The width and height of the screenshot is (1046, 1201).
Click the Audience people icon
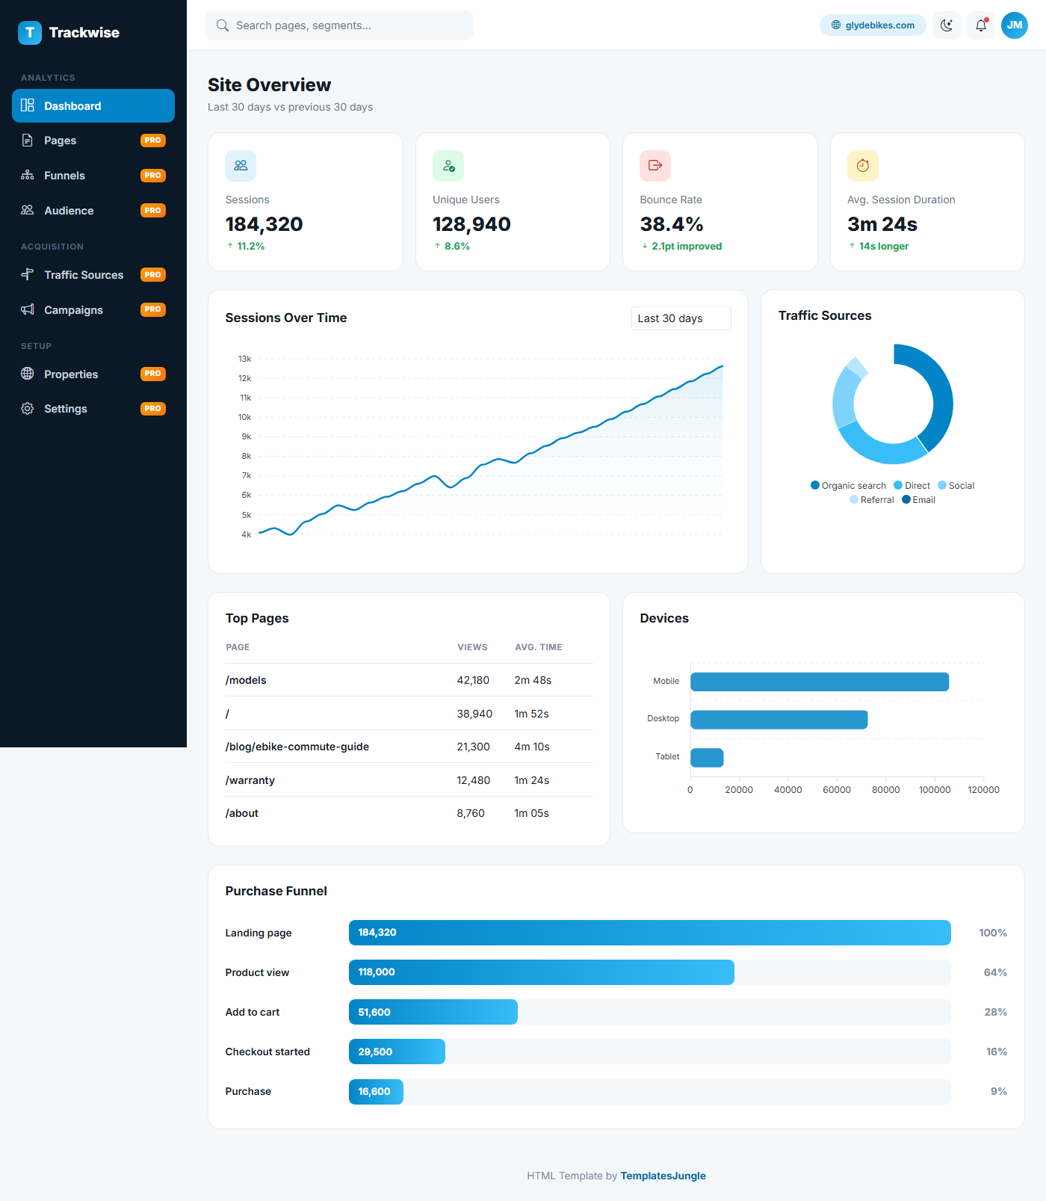coord(28,210)
